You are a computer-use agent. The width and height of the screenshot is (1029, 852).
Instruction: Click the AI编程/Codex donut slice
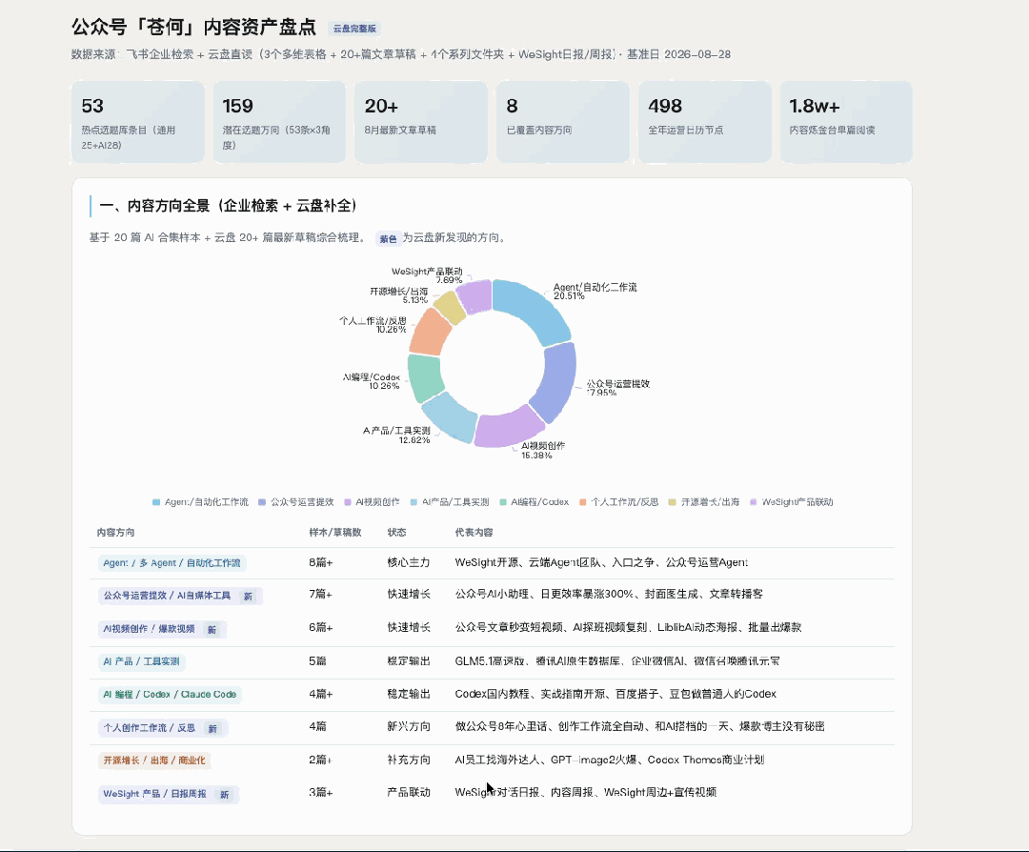(426, 376)
